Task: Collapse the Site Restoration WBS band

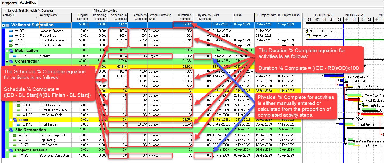Action: point(7,130)
